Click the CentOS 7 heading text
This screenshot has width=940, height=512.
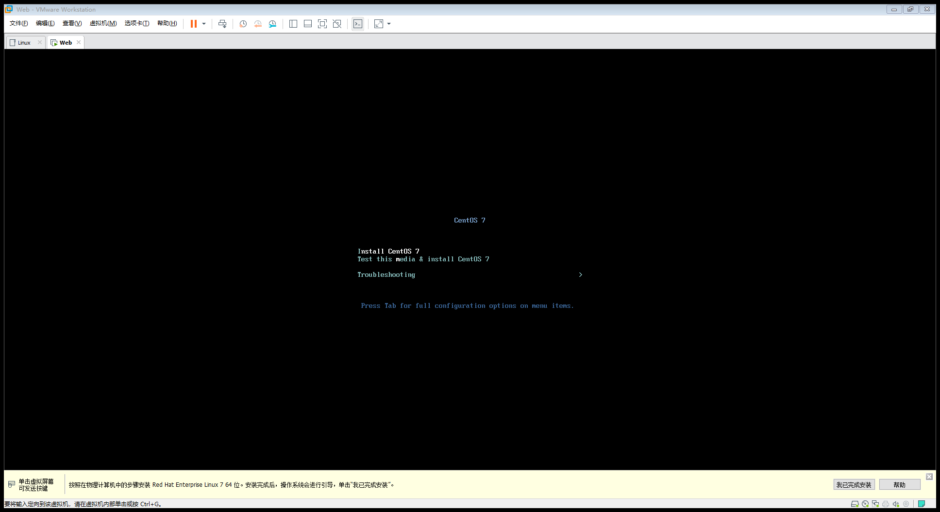(x=470, y=220)
